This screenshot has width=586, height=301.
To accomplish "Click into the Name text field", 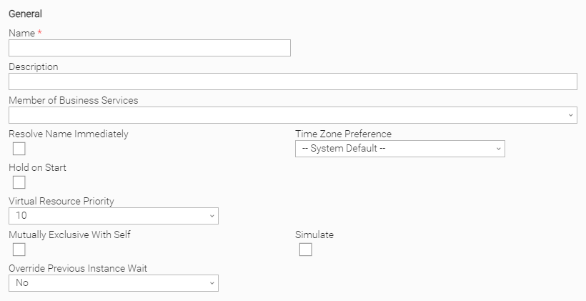I will (x=149, y=48).
